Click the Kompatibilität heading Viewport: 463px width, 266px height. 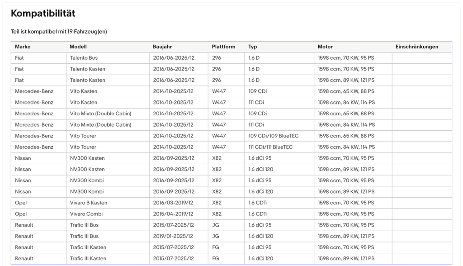point(43,13)
